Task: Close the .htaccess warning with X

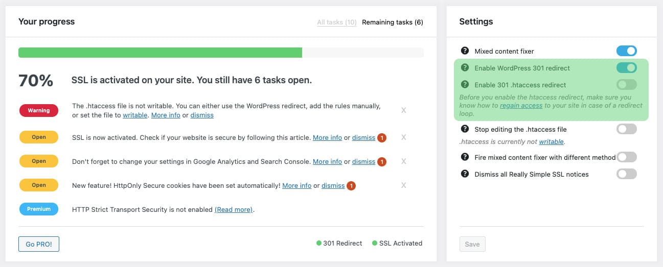Action: [403, 110]
